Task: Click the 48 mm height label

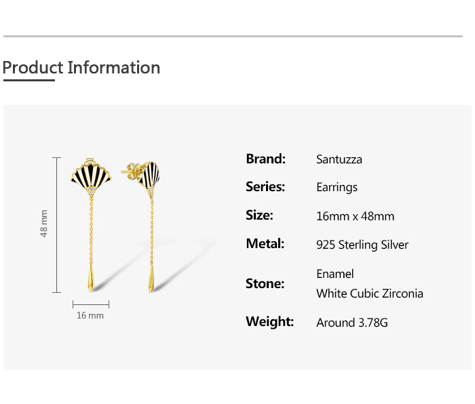Action: (44, 222)
